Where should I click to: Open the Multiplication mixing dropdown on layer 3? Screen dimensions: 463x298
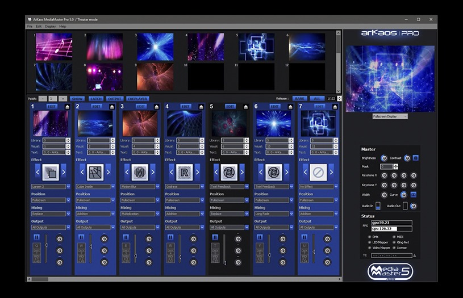140,213
